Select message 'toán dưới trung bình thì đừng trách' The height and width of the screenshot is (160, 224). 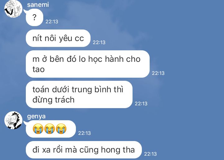point(79,94)
